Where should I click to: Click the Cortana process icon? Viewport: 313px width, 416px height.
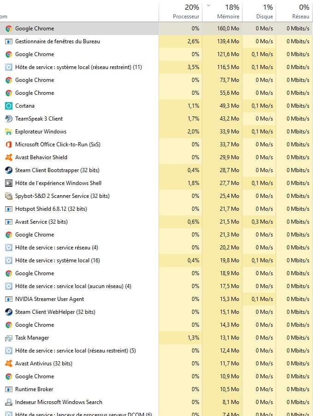pyautogui.click(x=8, y=106)
